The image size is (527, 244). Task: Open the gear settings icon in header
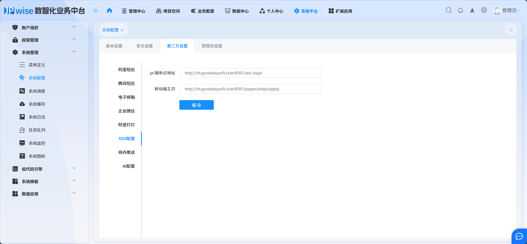pos(484,10)
